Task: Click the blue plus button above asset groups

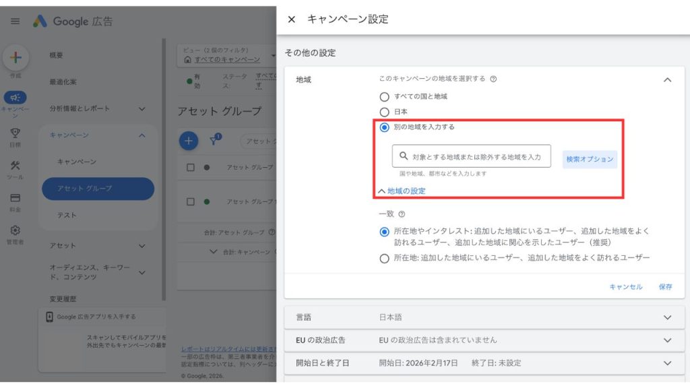Action: [188, 141]
